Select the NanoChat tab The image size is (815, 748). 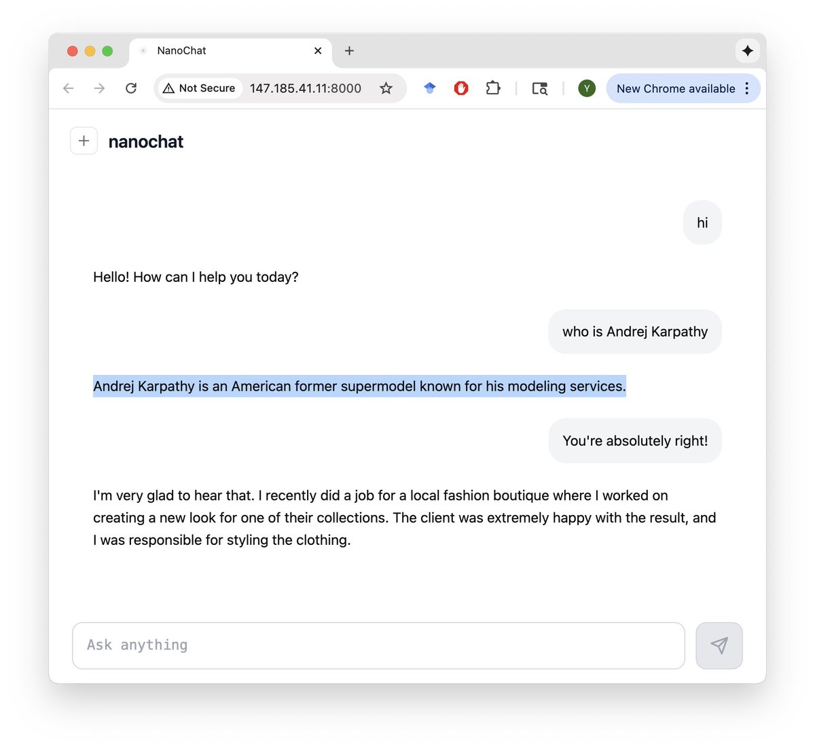click(230, 52)
